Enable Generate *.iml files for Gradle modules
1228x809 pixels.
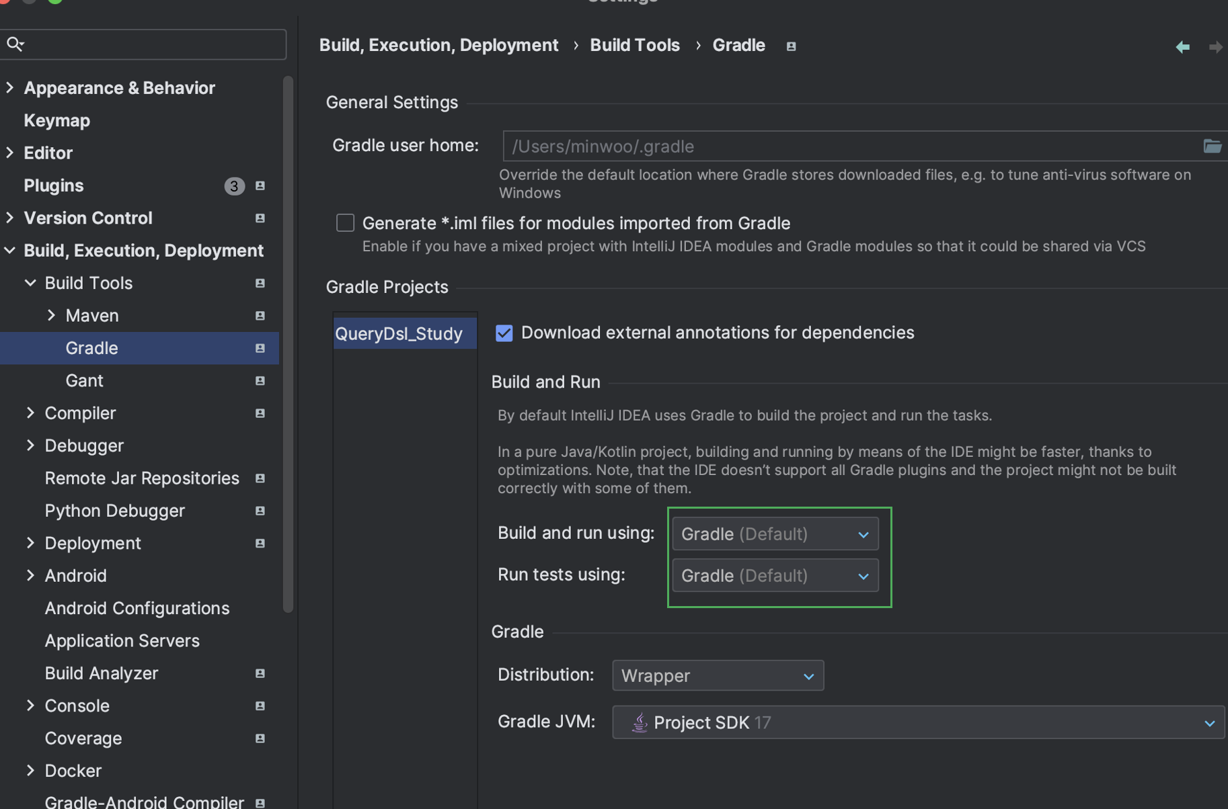coord(345,222)
